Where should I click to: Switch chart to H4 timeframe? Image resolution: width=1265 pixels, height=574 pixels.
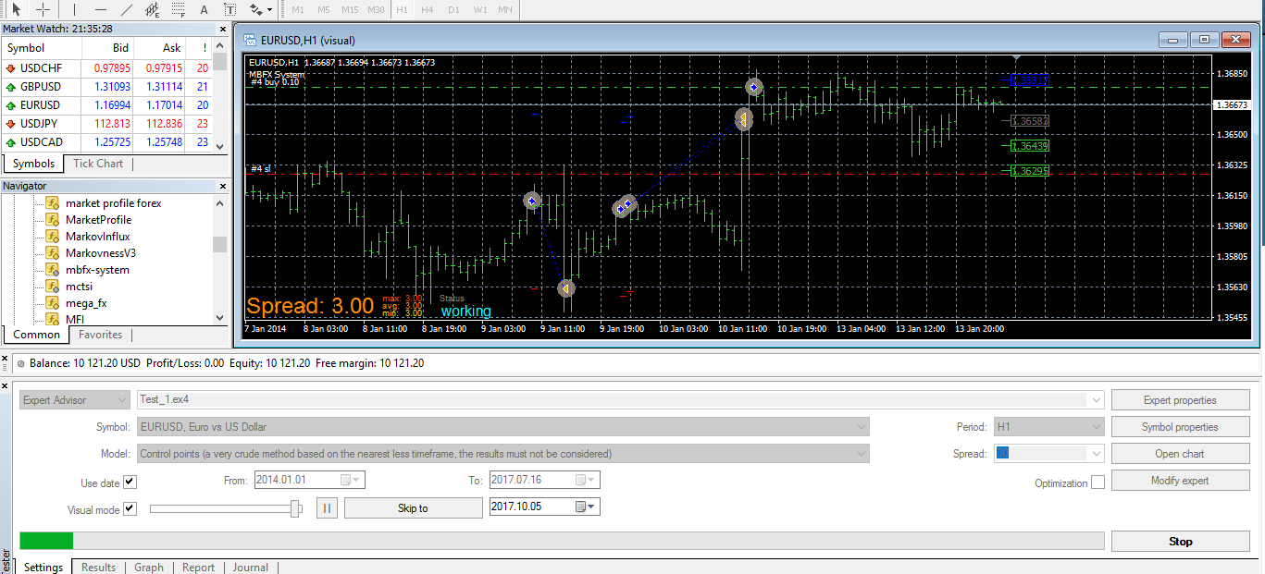click(427, 9)
